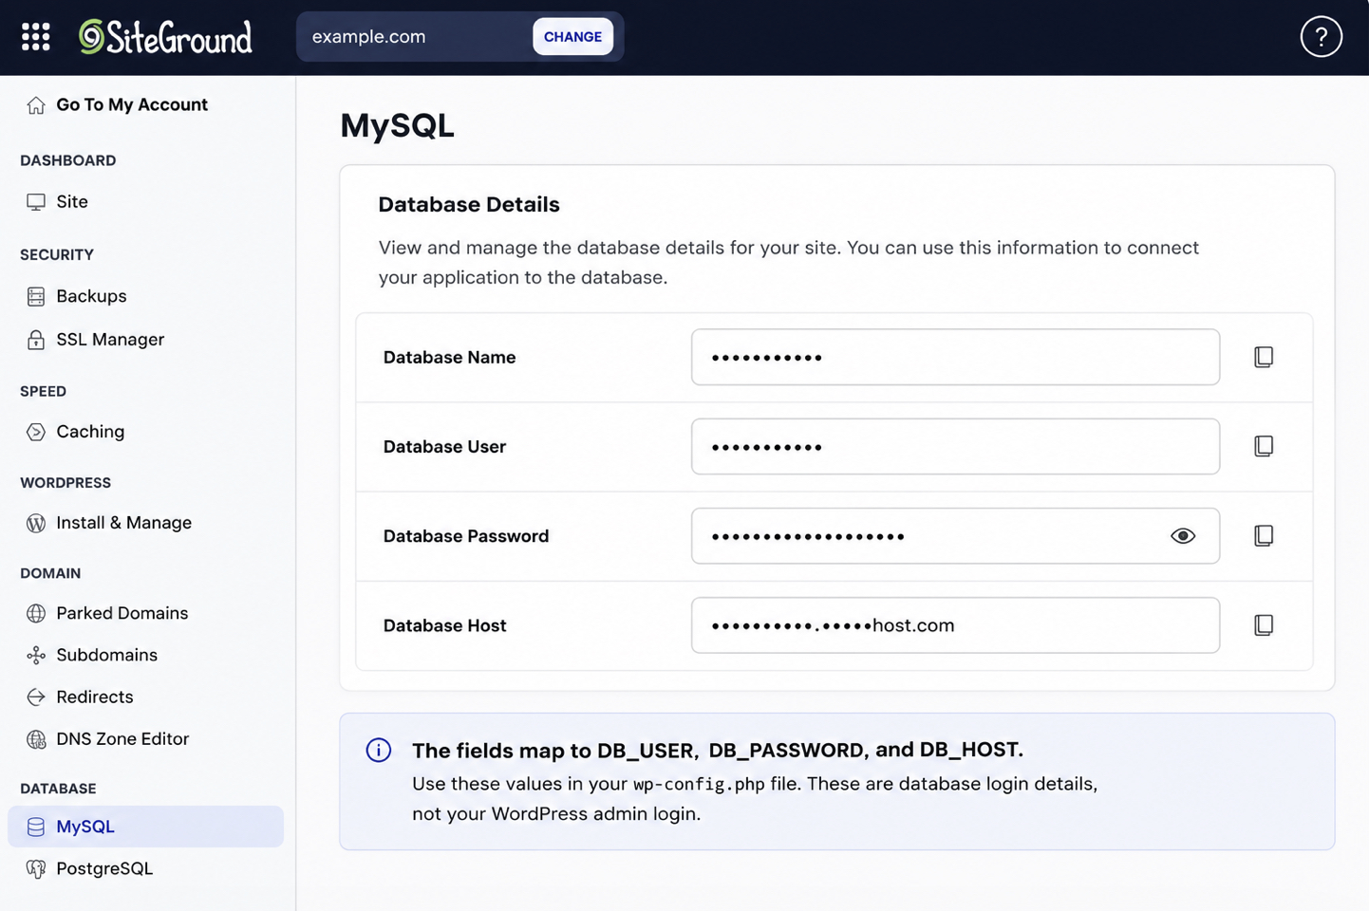Screen dimensions: 1369x911
Task: Click the Database Name field
Action: (955, 357)
